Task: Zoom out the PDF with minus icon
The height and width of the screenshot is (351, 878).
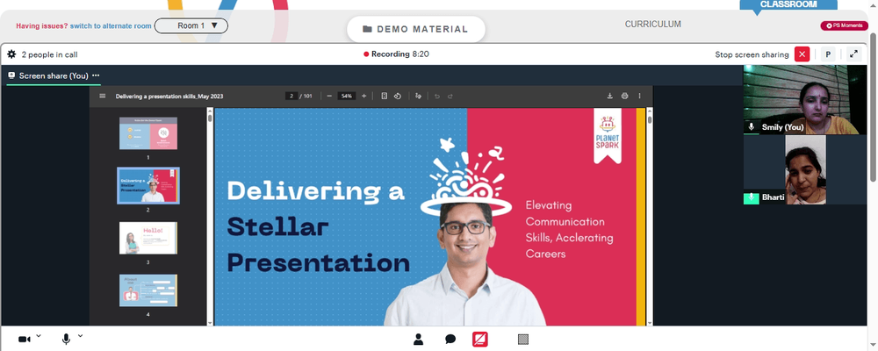Action: (x=329, y=96)
